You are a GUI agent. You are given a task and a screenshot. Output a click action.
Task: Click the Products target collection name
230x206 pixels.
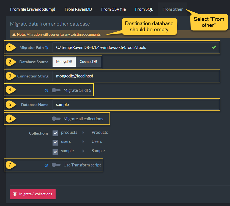pyautogui.click(x=100, y=132)
